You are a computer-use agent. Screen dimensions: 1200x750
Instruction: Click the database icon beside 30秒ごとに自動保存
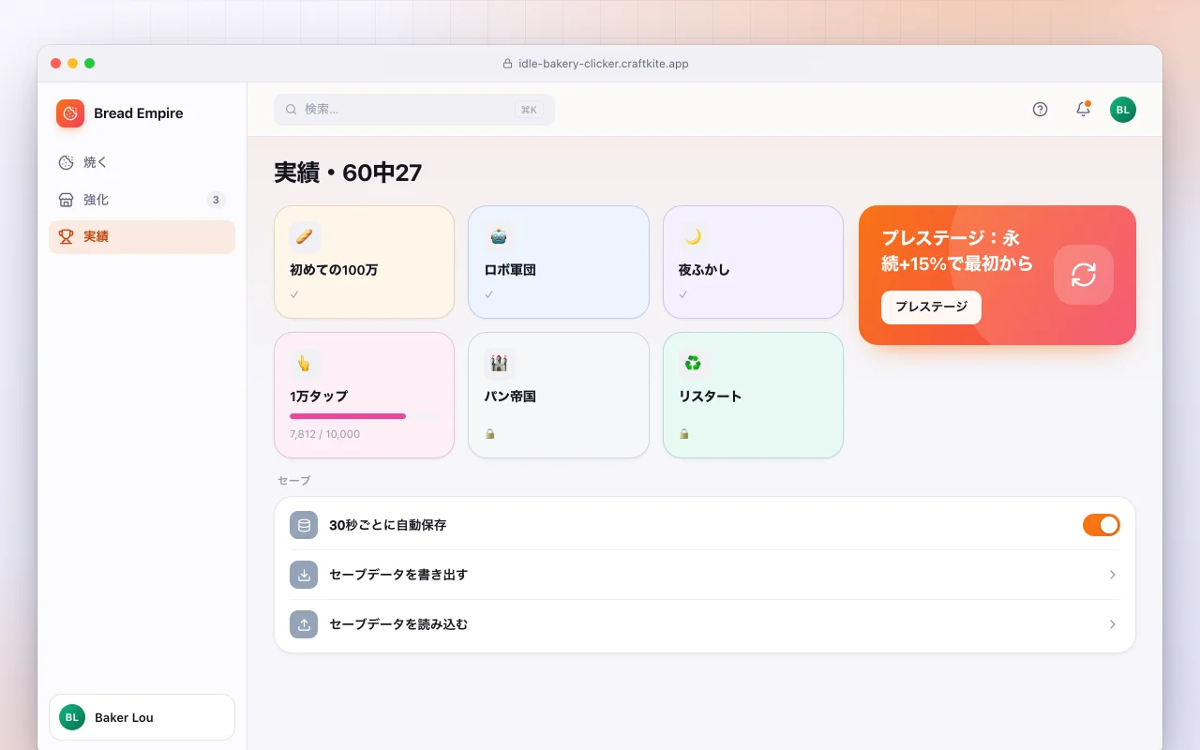304,526
